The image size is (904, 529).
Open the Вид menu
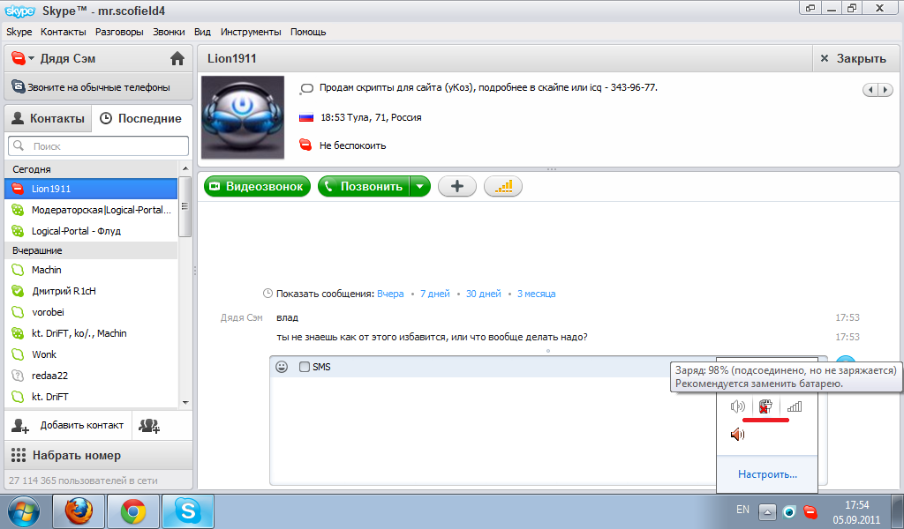tap(202, 33)
